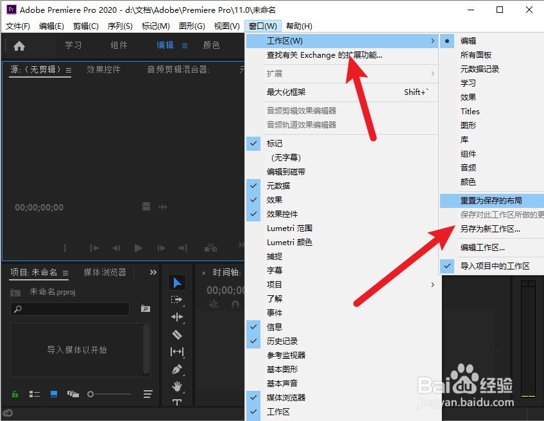The image size is (544, 421).
Task: Toggle 导入项目中的工作区 option
Action: click(x=491, y=266)
